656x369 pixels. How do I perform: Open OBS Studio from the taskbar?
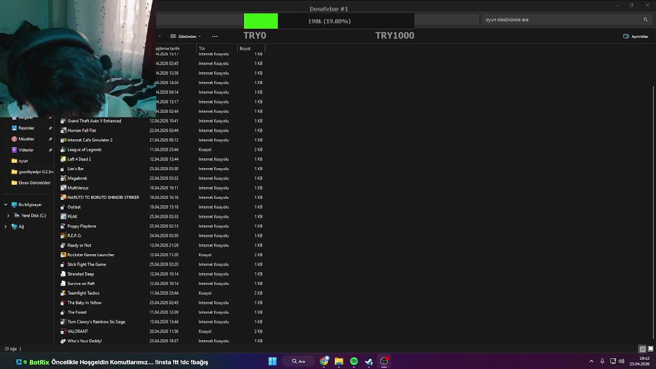click(384, 361)
